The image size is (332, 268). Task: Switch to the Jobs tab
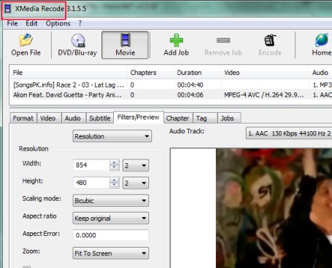point(228,118)
